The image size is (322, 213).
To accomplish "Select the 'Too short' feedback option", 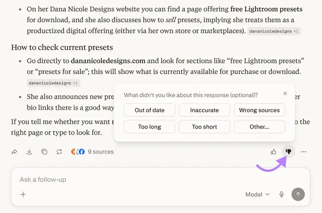I will click(204, 127).
